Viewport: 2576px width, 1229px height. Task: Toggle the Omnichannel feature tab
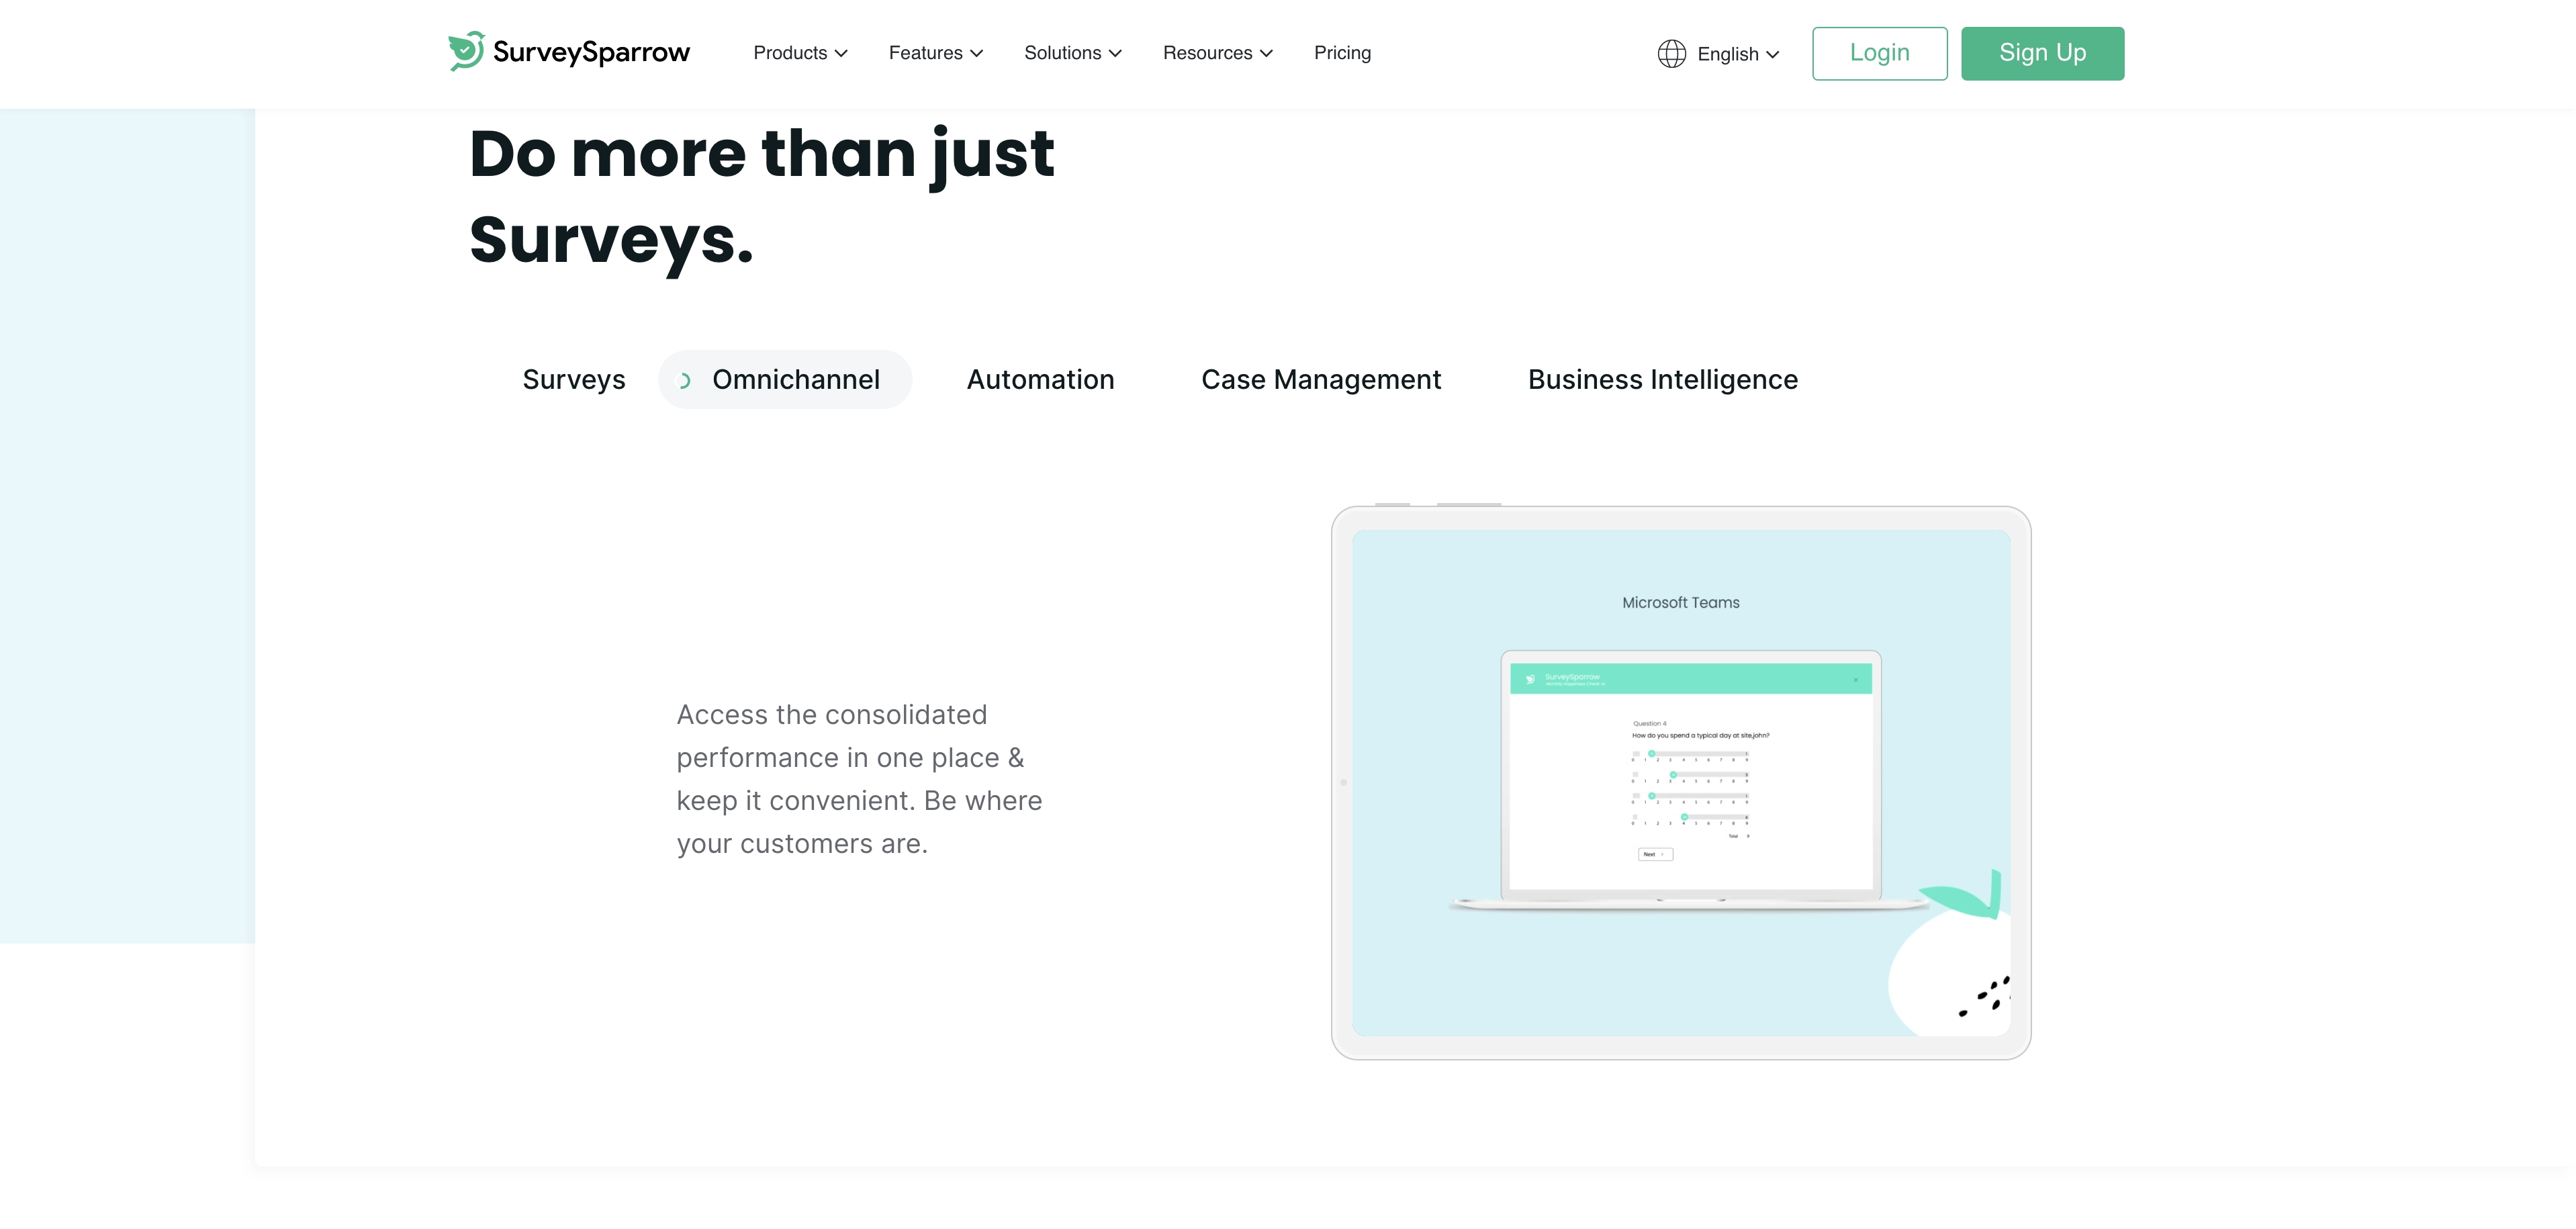tap(785, 378)
